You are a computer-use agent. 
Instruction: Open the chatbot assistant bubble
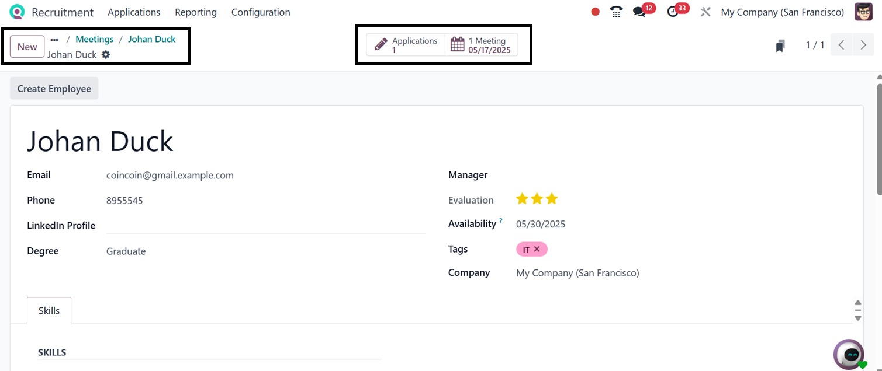(x=849, y=353)
